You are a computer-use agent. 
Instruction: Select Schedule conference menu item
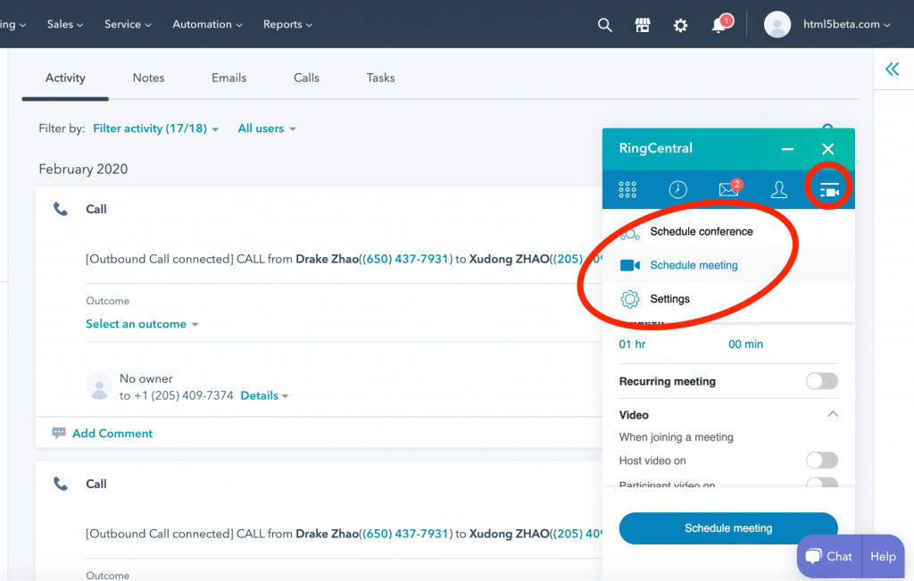(x=701, y=232)
